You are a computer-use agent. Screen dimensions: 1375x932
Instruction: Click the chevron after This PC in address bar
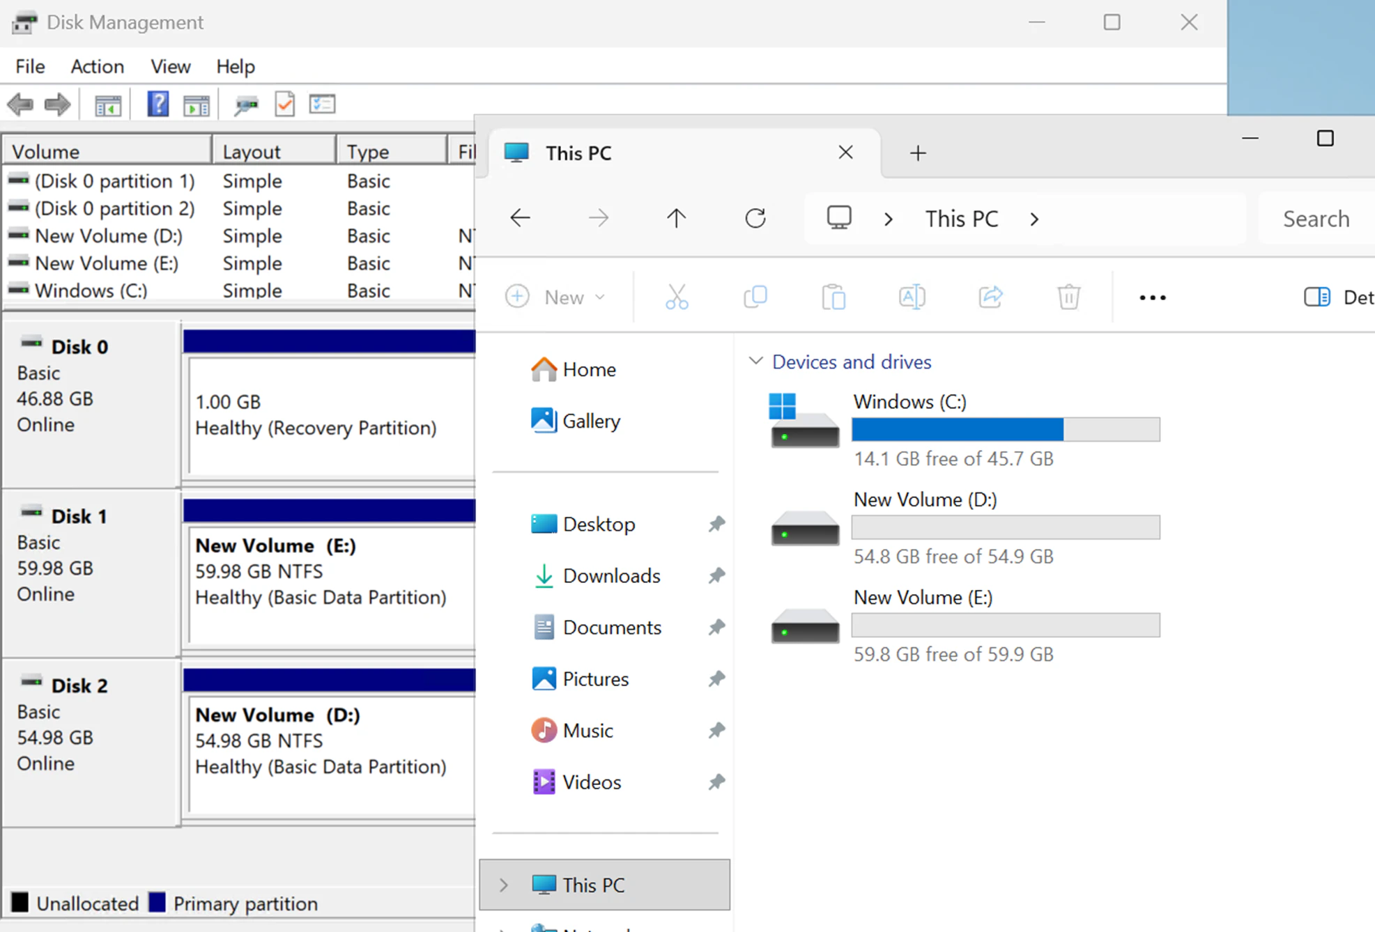[1034, 219]
